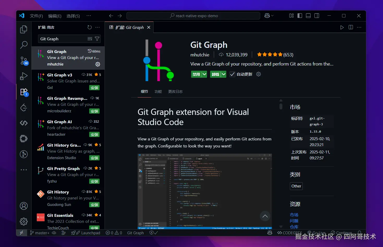The width and height of the screenshot is (383, 247).
Task: Close the Git Graph extension tab
Action: click(149, 27)
